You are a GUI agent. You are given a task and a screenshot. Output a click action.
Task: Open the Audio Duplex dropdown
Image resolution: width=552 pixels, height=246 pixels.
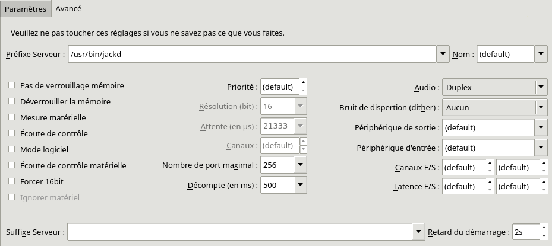pos(540,87)
